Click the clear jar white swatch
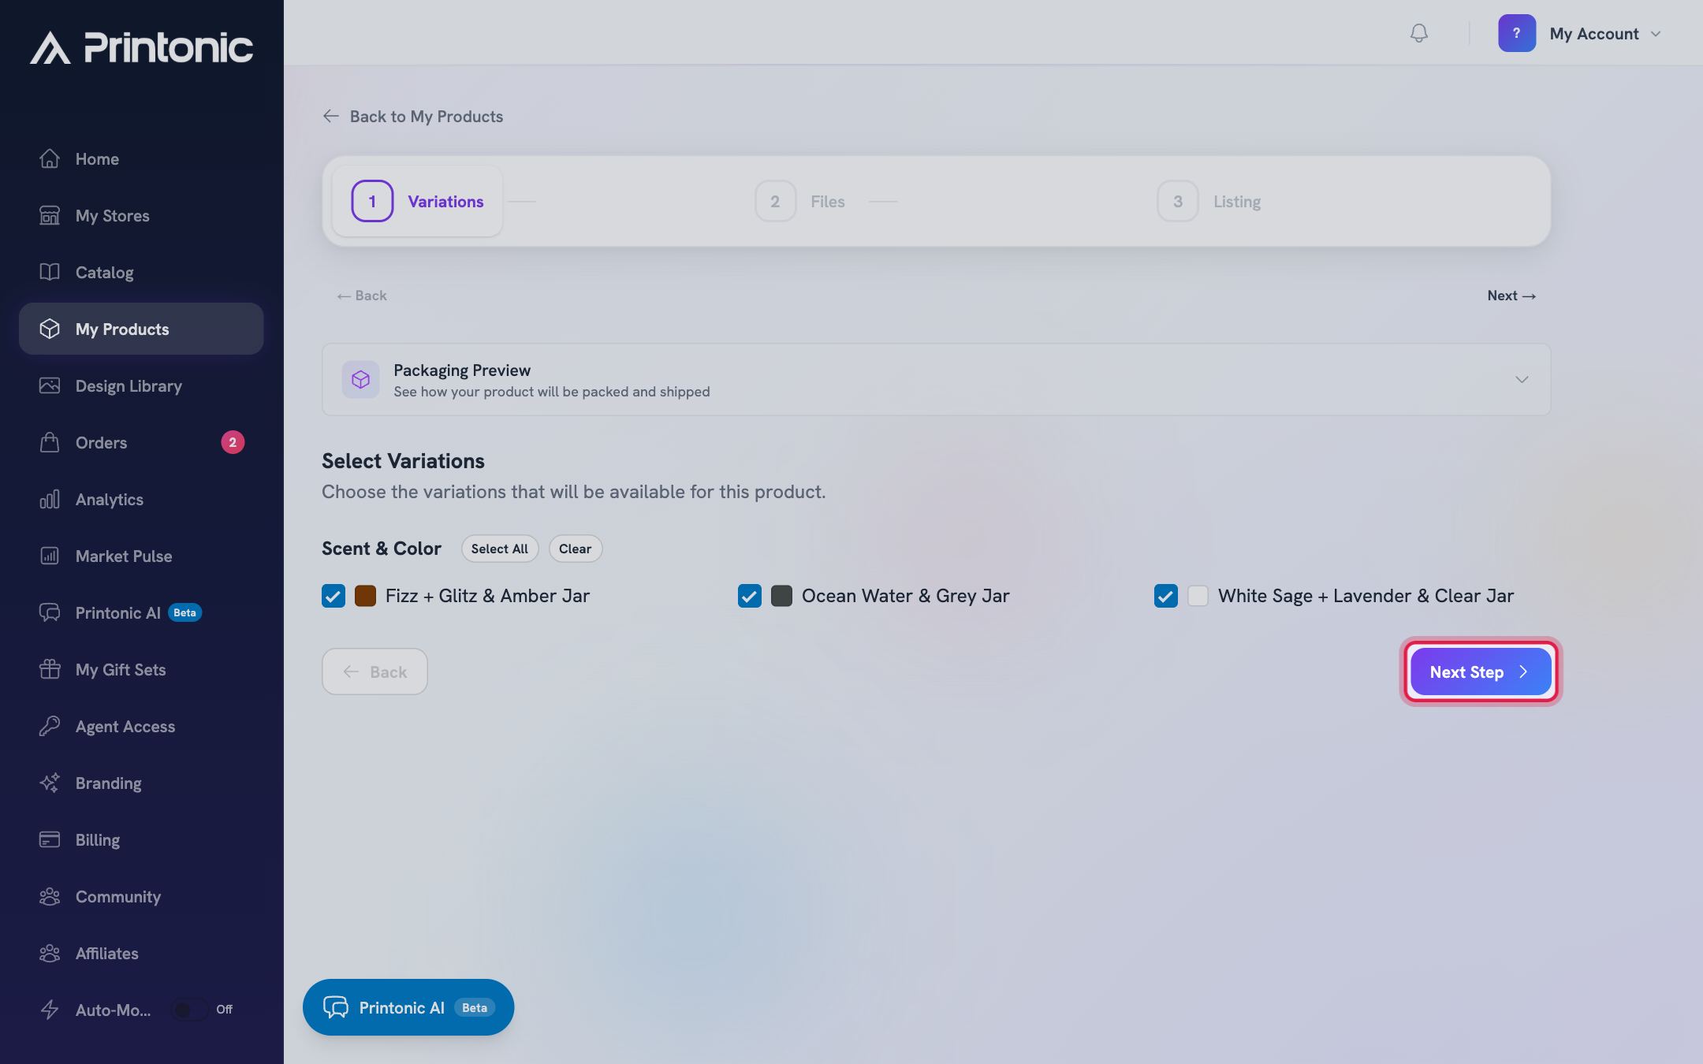 click(x=1198, y=596)
